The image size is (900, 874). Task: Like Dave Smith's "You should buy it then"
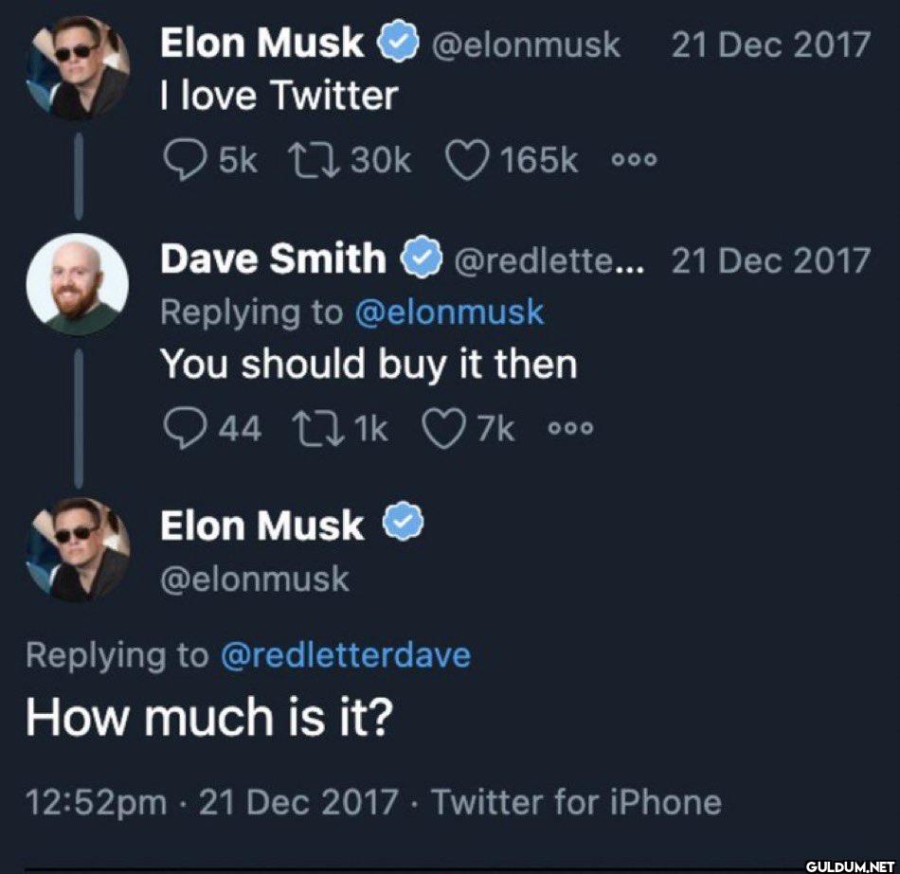click(x=443, y=428)
